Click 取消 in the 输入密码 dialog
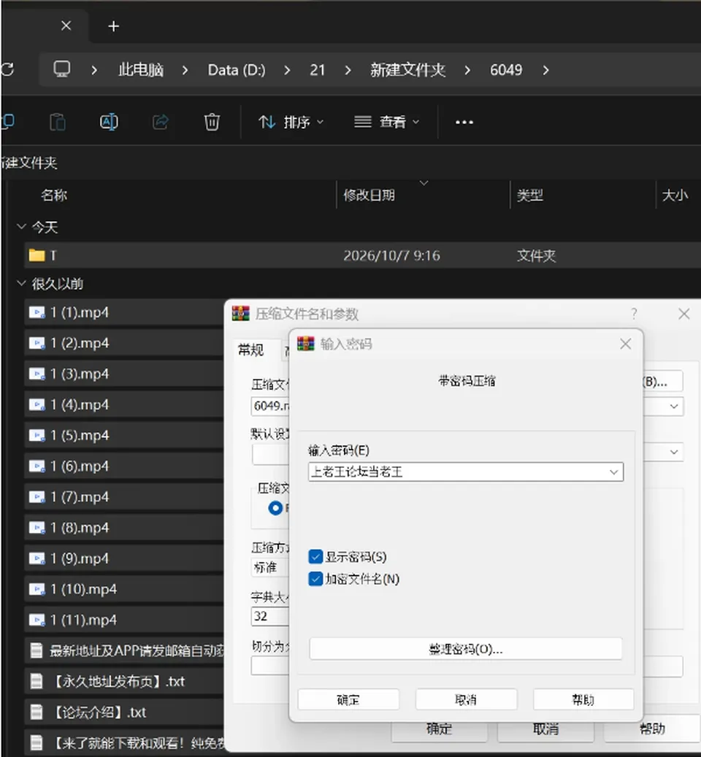701x757 pixels. [466, 699]
